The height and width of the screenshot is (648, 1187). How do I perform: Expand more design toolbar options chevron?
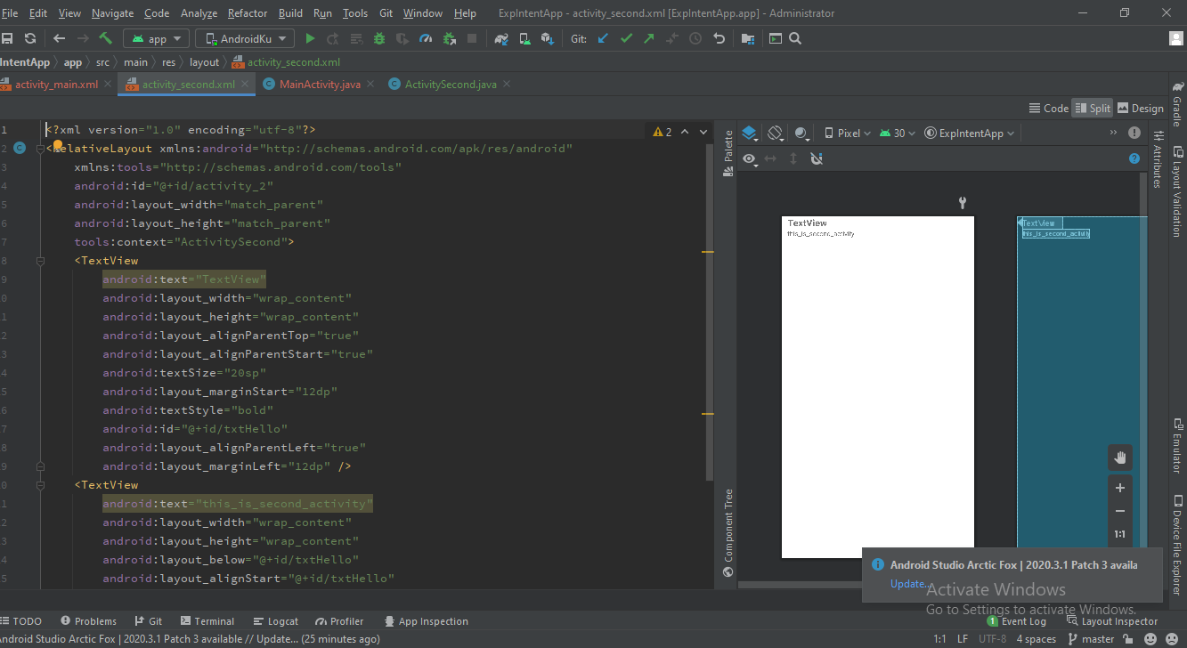pos(1113,133)
